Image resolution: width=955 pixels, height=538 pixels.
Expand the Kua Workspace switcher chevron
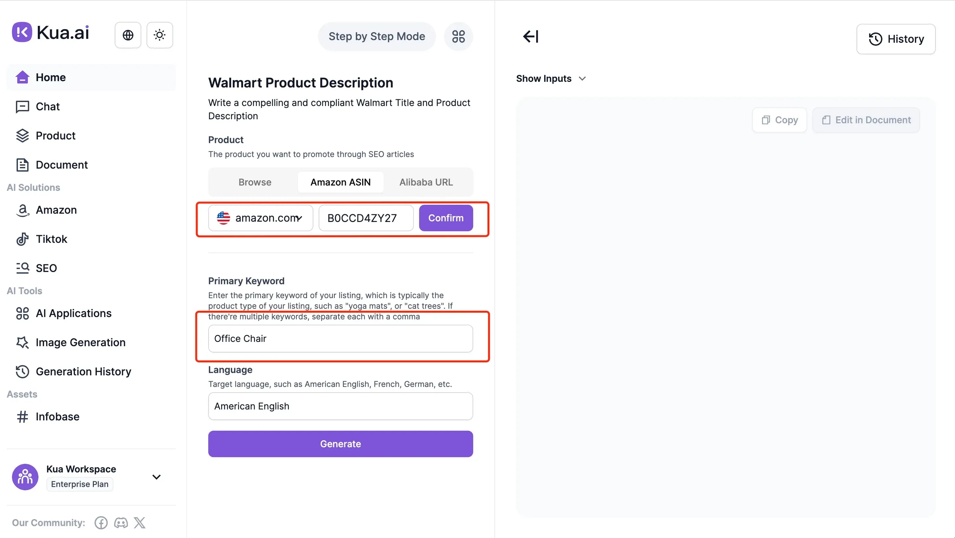tap(157, 477)
